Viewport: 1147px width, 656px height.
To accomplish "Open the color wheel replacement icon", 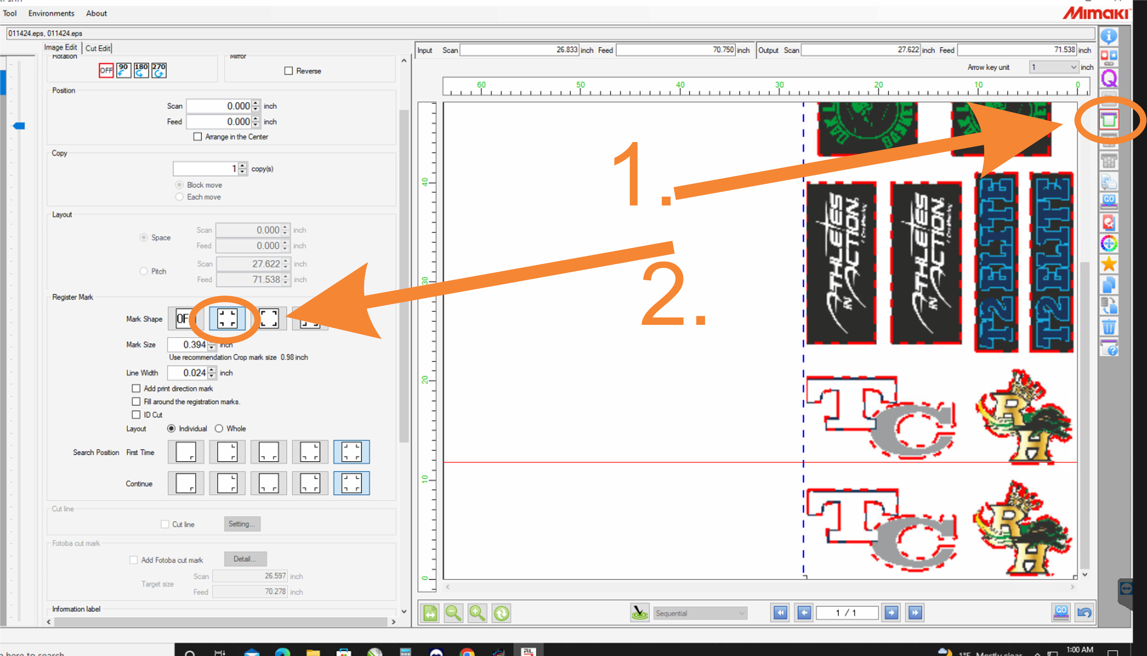I will coord(1109,244).
